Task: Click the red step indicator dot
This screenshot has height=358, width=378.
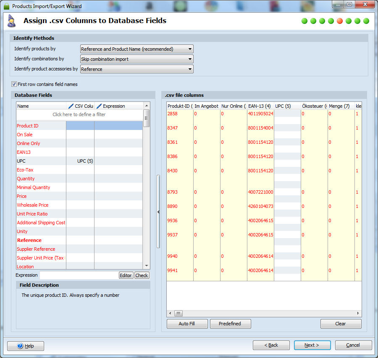Action: click(340, 21)
